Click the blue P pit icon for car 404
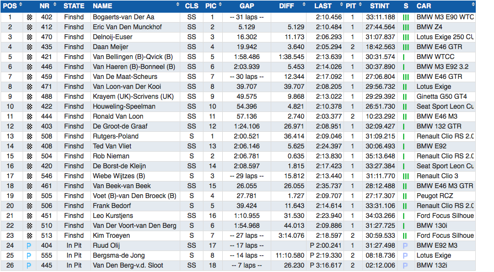Screen dimensions: 494x272 (x=29, y=246)
